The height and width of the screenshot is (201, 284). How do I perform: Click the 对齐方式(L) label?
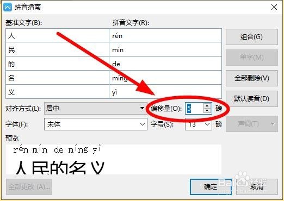(x=23, y=109)
